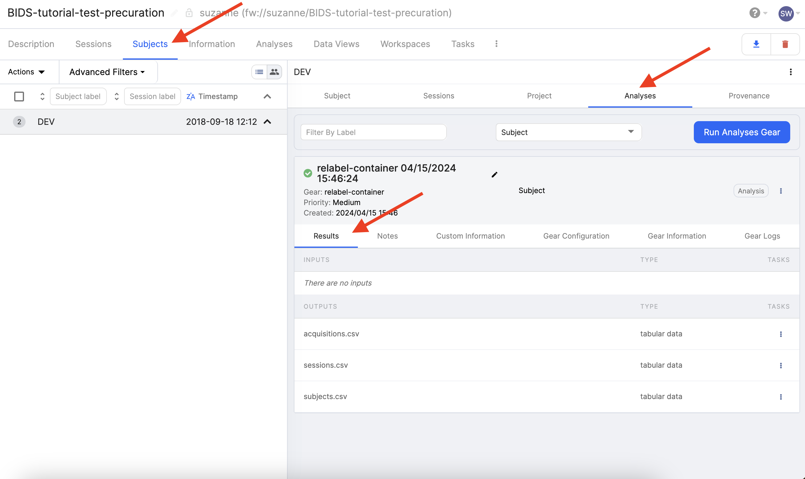Toggle Session label sort arrows
Screen dimensions: 805x479
[x=116, y=96]
